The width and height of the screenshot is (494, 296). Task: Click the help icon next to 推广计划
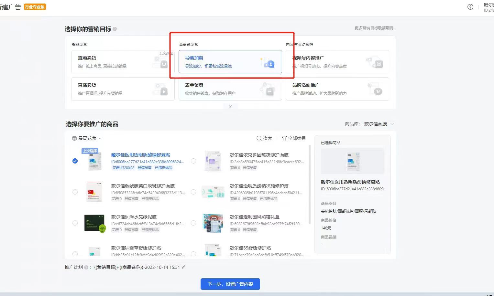(86, 268)
